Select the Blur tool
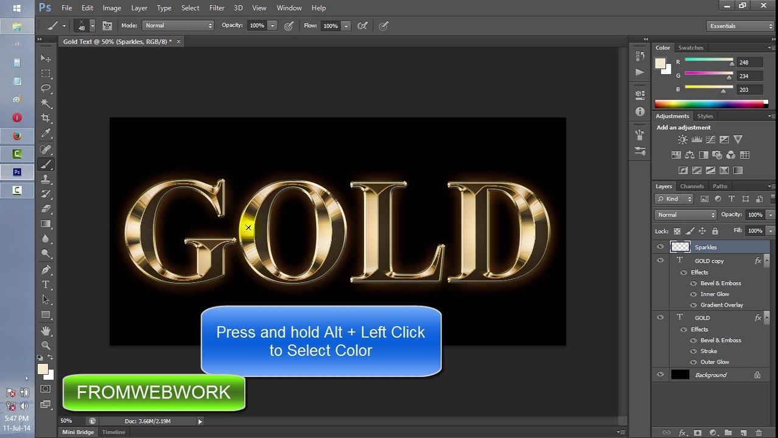This screenshot has height=438, width=778. [x=46, y=239]
